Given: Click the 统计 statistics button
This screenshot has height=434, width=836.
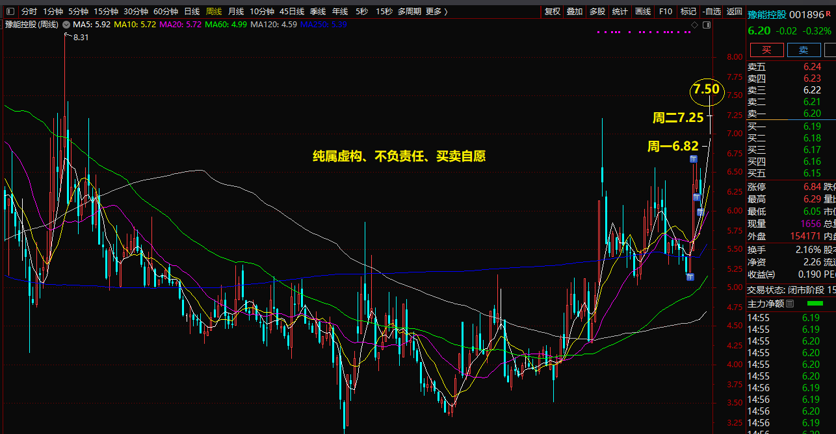Looking at the screenshot, I should (620, 11).
